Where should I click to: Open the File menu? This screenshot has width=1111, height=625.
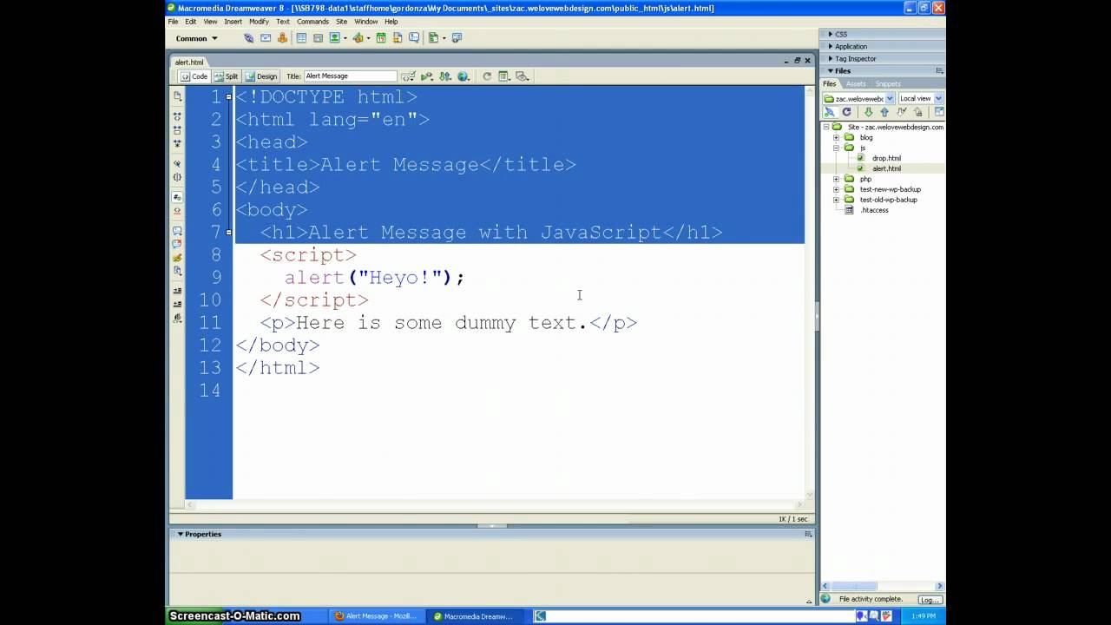tap(173, 21)
